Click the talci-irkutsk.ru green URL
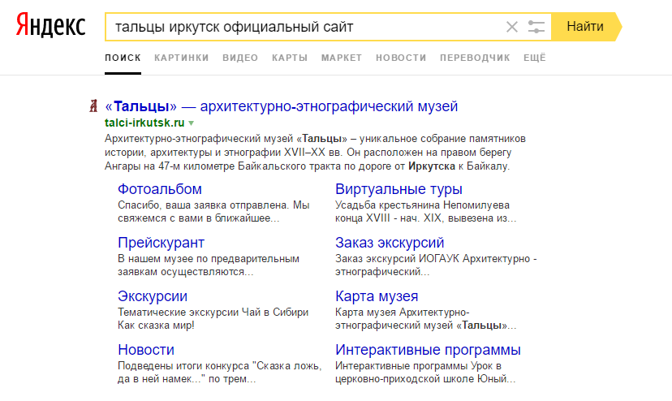672x401 pixels. click(144, 123)
